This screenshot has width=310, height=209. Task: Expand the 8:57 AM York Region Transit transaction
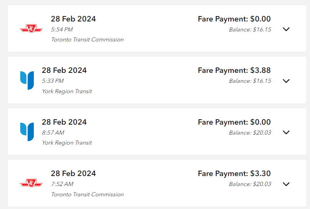(286, 132)
